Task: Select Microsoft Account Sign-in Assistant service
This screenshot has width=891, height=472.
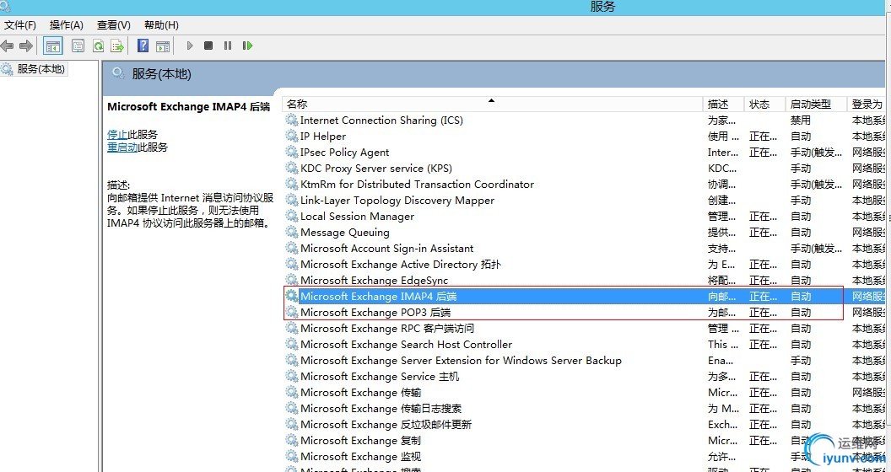Action: (x=387, y=249)
